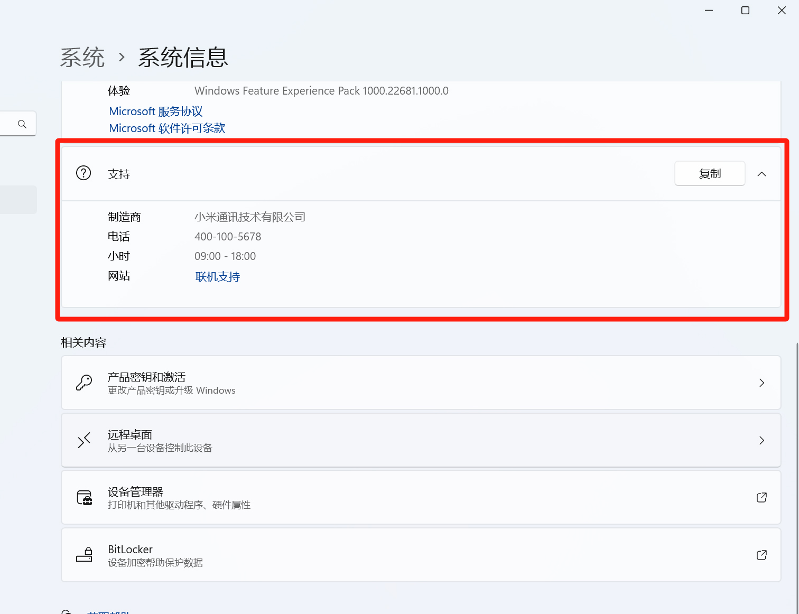Click the question mark icon beside 支持

[83, 173]
